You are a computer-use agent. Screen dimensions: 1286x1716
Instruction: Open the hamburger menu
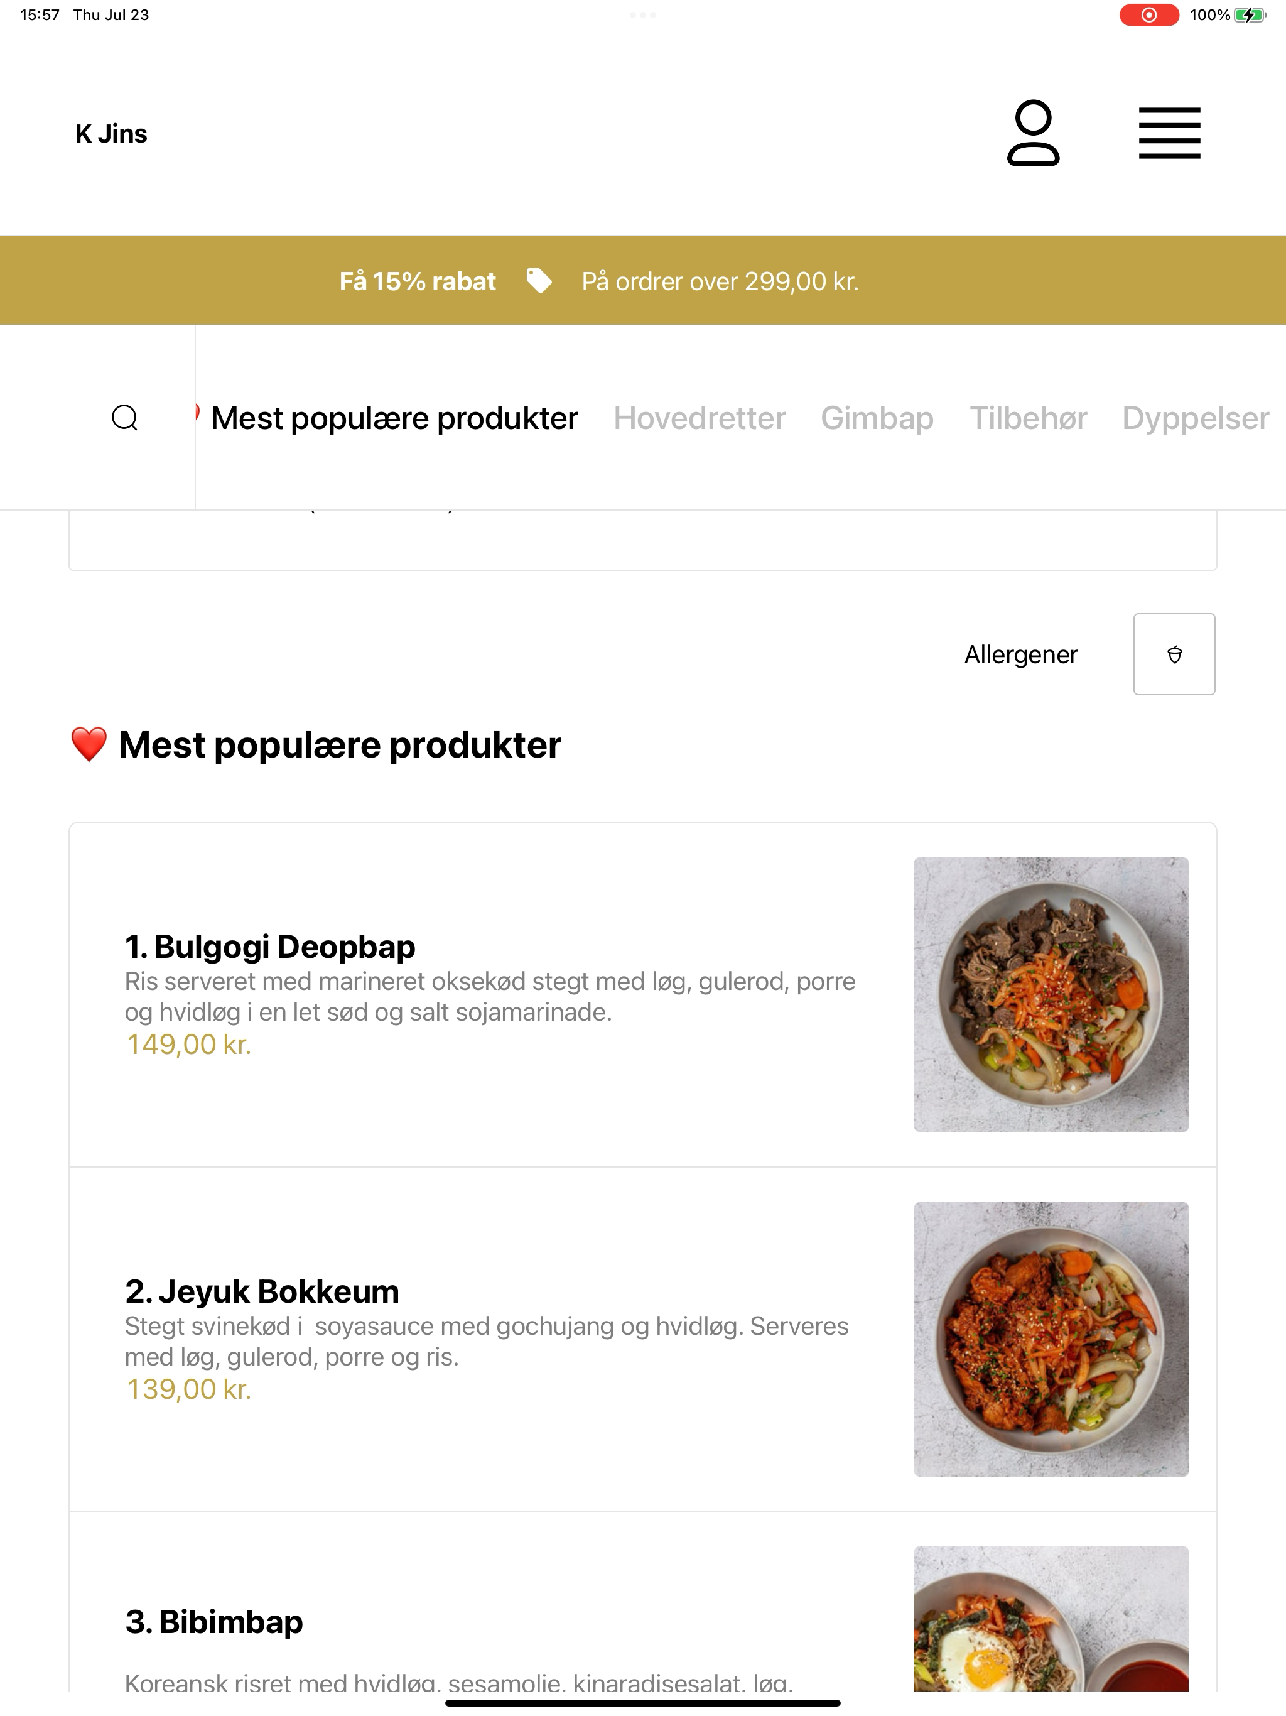click(1169, 133)
